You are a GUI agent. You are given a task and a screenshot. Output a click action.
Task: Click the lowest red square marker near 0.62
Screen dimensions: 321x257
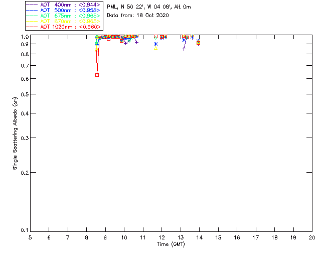[x=97, y=75]
